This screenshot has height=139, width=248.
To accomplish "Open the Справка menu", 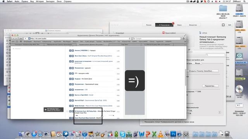I will (67, 1).
